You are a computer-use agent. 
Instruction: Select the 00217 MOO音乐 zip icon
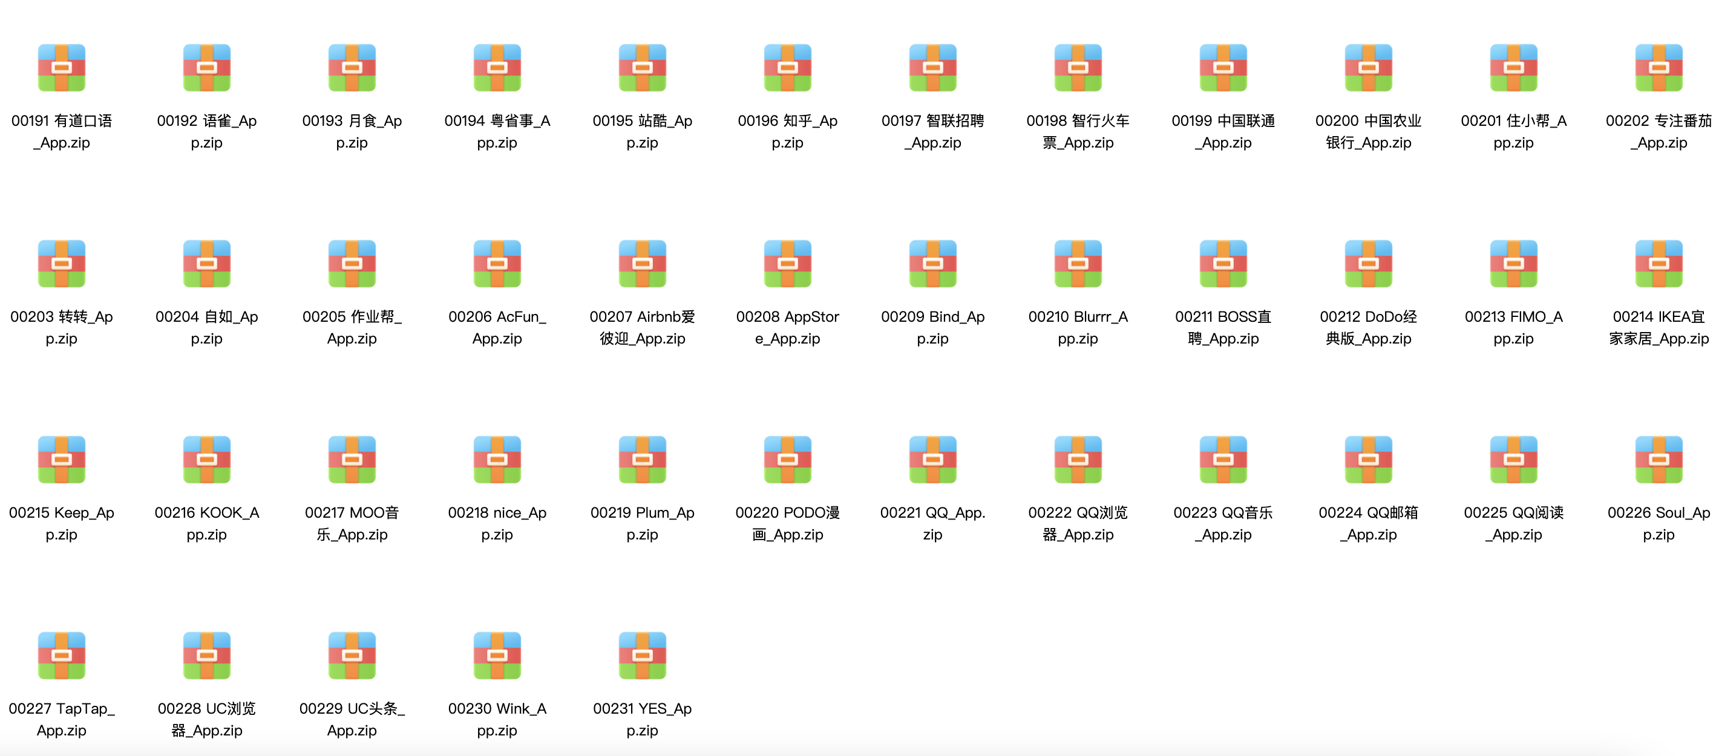click(352, 460)
